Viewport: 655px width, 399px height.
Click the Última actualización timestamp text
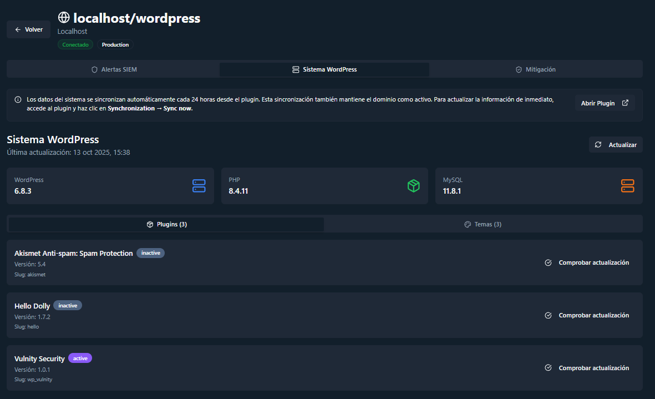[x=69, y=153]
